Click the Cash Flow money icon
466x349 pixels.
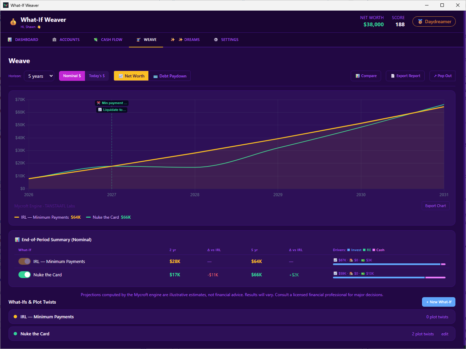coord(96,40)
